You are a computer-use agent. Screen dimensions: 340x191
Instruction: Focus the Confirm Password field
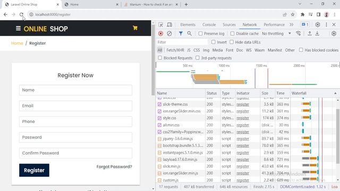tap(75, 153)
